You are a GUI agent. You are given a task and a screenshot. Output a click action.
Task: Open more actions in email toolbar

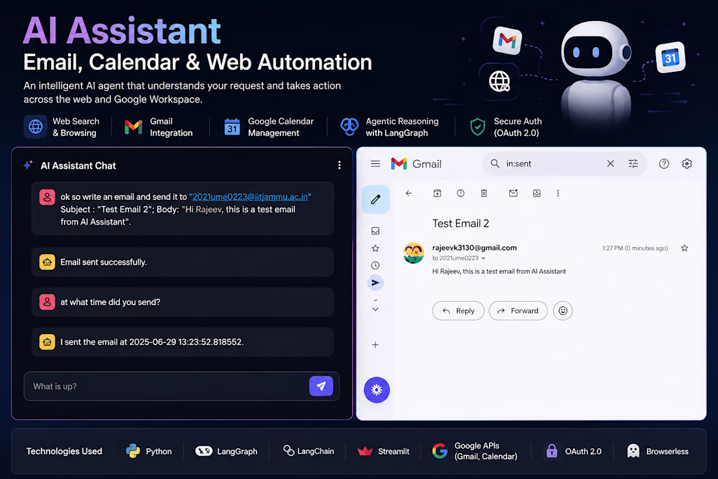coord(557,193)
